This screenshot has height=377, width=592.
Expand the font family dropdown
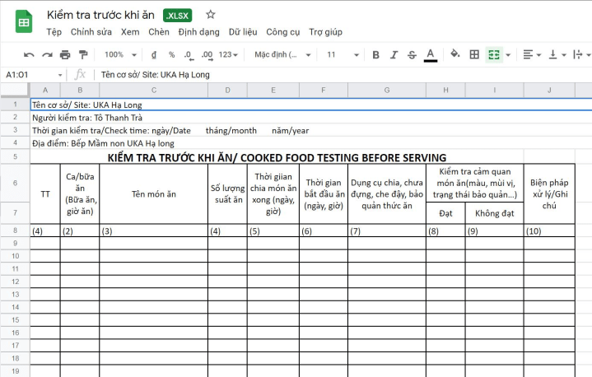[281, 55]
